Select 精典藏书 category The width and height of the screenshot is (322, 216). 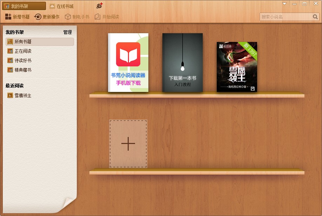[x=23, y=70]
